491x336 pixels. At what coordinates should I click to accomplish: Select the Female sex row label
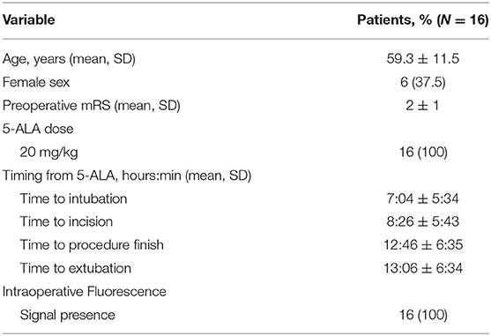36,82
